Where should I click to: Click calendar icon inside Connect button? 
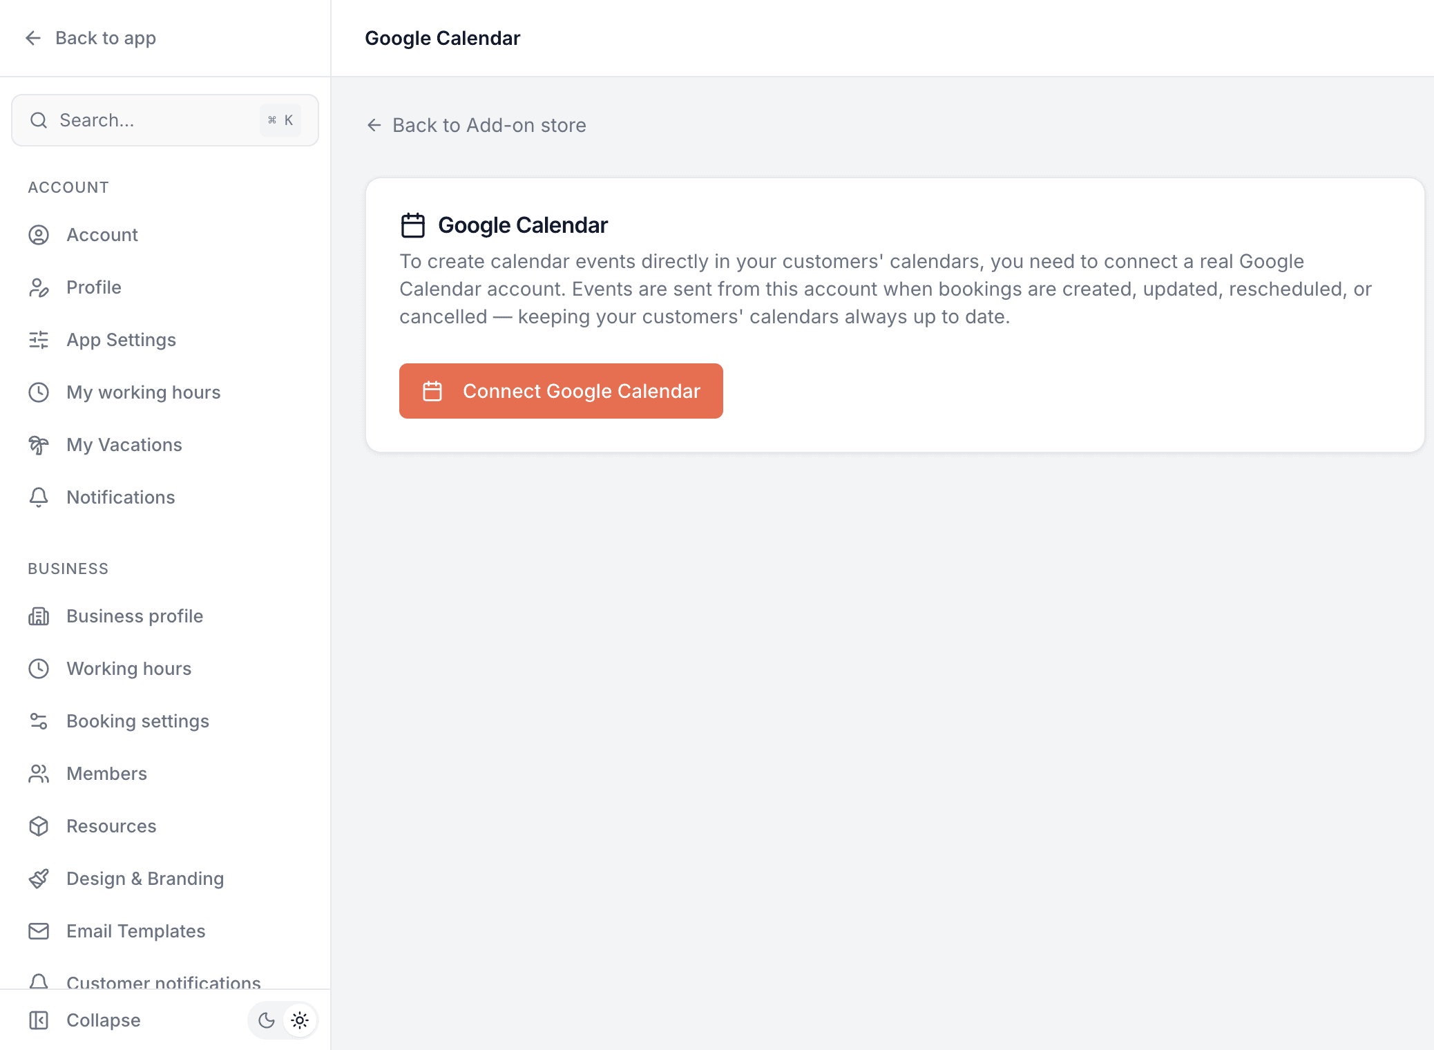(432, 391)
